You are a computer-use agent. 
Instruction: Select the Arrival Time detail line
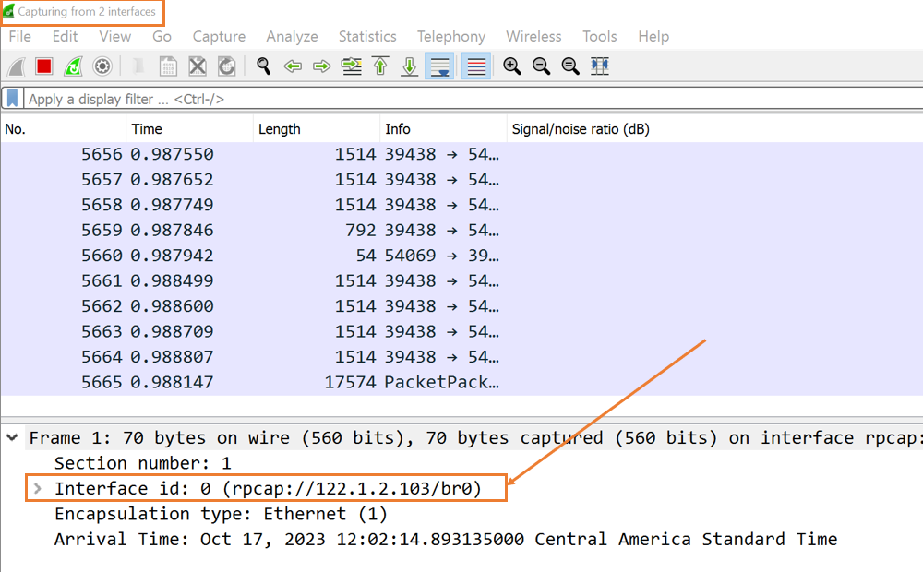pyautogui.click(x=446, y=539)
